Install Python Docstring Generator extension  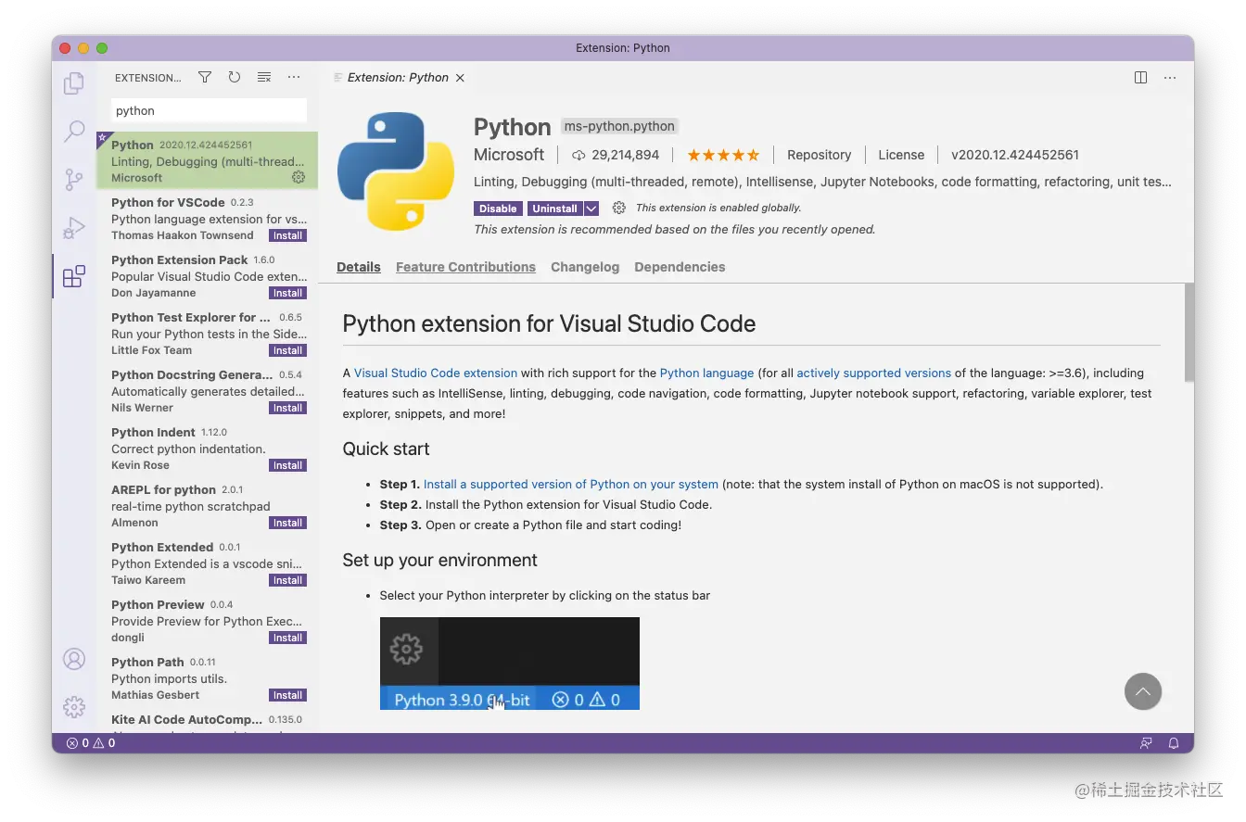287,408
